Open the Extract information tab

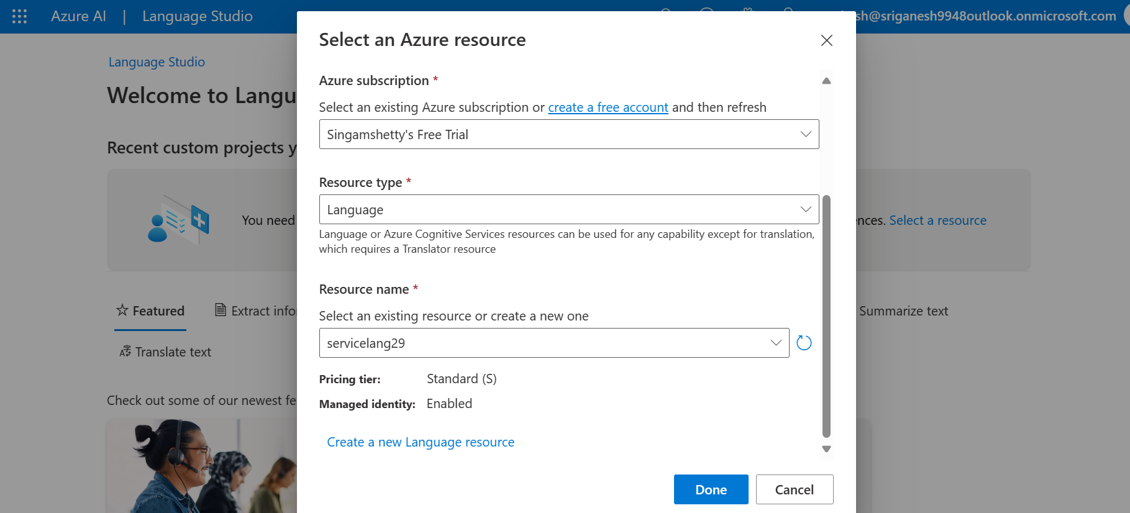(x=255, y=311)
